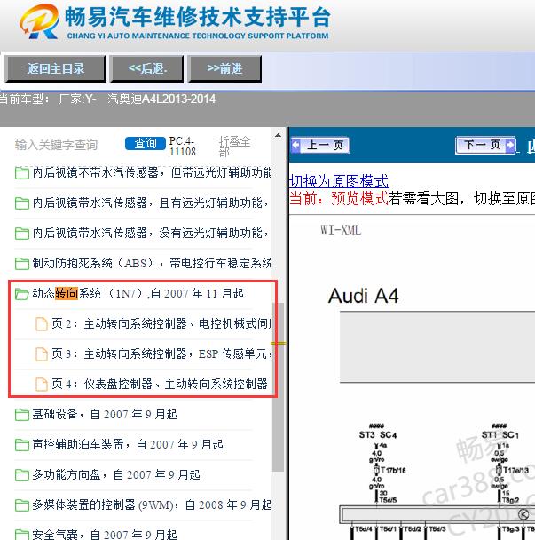Click folder icon beside 基础设备
Image resolution: width=535 pixels, height=540 pixels.
(x=22, y=415)
